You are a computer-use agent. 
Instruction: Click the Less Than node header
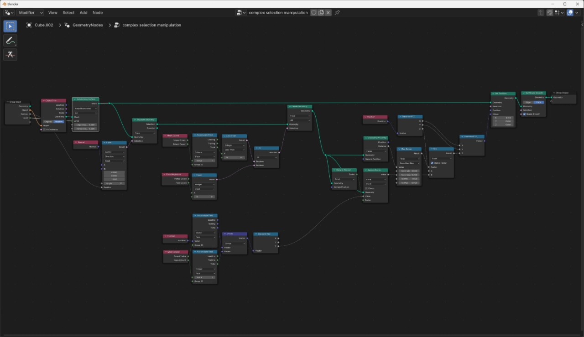[x=235, y=136]
